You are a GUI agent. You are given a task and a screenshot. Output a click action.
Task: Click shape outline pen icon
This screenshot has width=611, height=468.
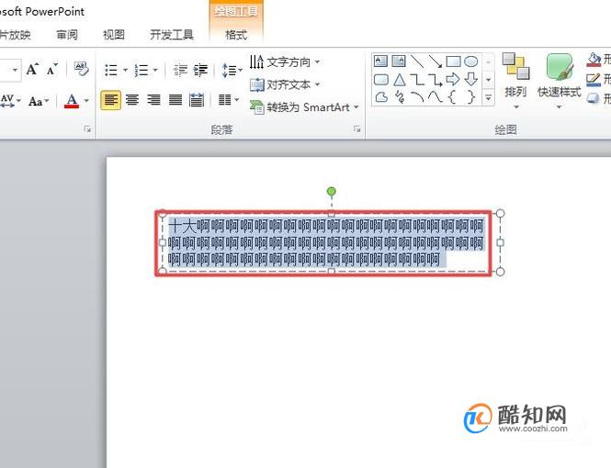(593, 80)
